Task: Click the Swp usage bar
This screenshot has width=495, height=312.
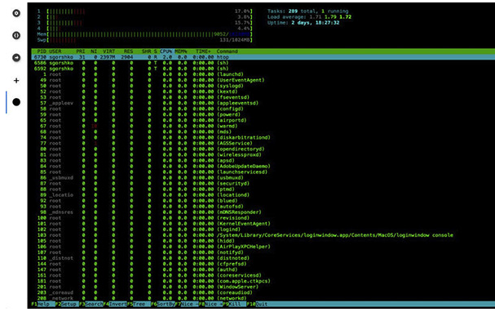Action: click(x=145, y=40)
